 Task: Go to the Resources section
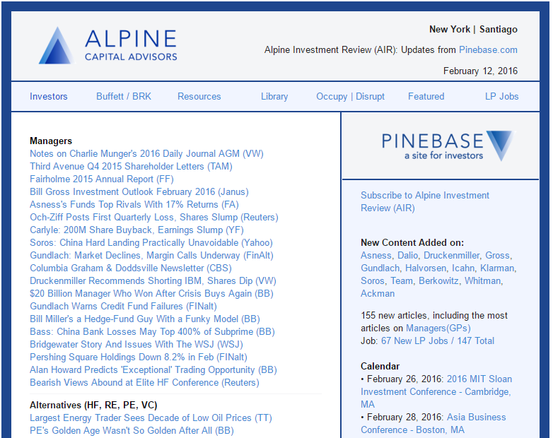[199, 97]
